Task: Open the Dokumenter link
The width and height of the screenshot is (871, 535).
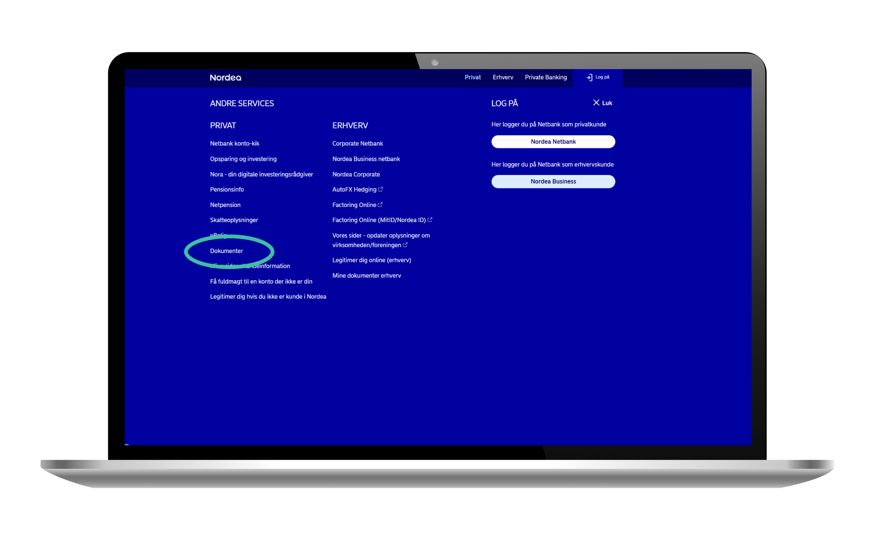Action: tap(227, 251)
